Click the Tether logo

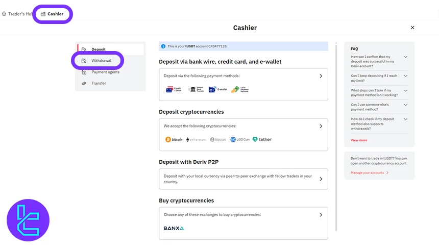click(x=262, y=139)
